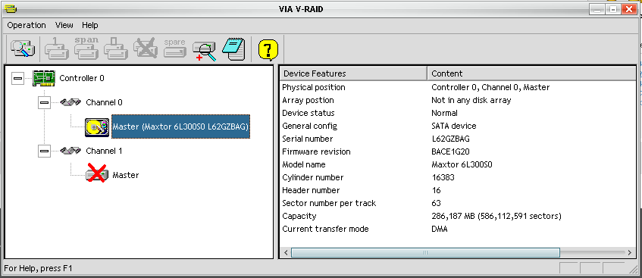The image size is (642, 278).
Task: Click the "For Help, press F1" status text
Action: point(38,269)
